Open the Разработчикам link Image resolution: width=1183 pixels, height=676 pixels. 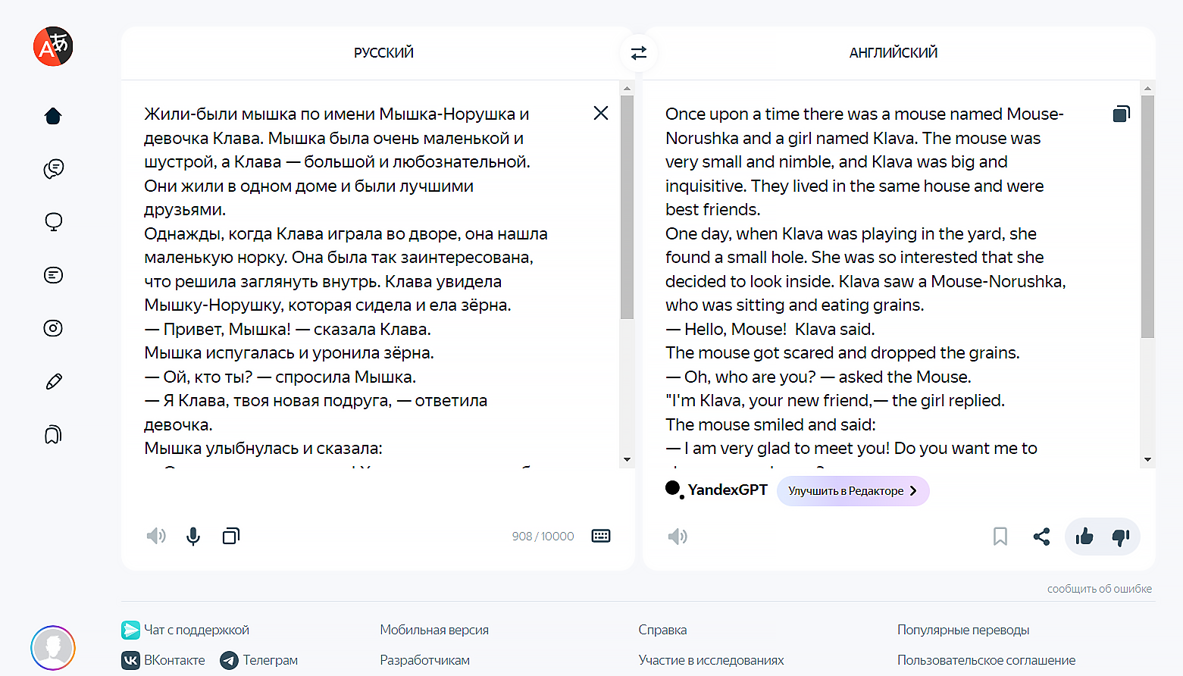click(425, 660)
